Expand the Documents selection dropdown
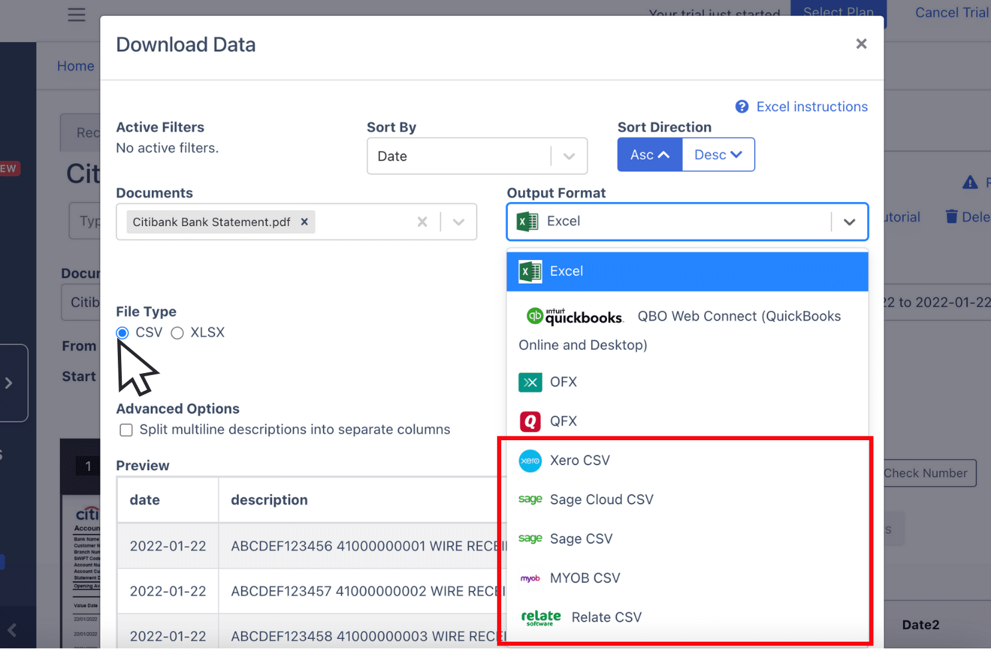The height and width of the screenshot is (649, 991). 459,221
